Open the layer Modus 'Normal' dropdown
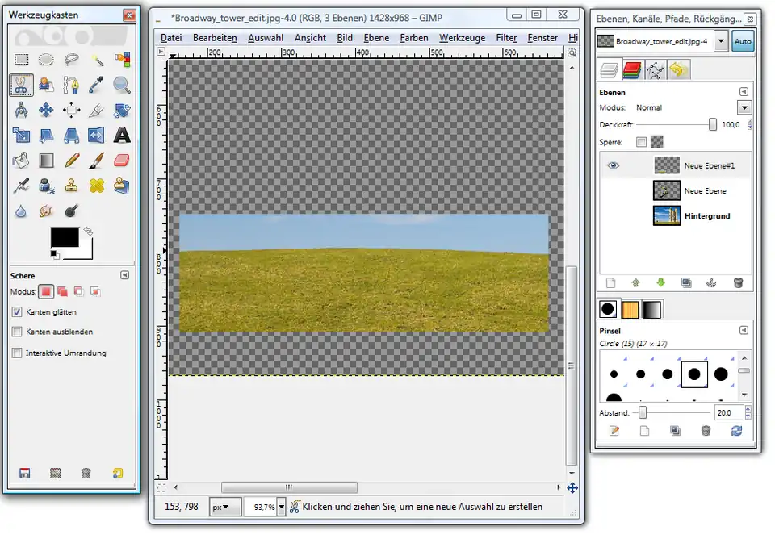 pyautogui.click(x=744, y=107)
